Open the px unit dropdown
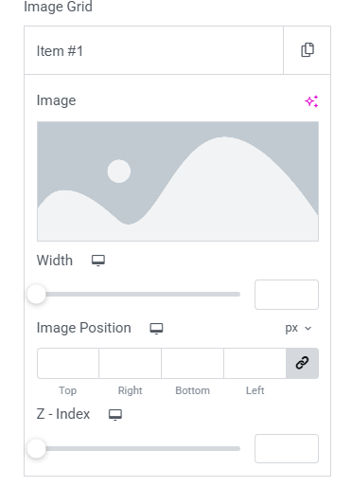 (x=298, y=328)
